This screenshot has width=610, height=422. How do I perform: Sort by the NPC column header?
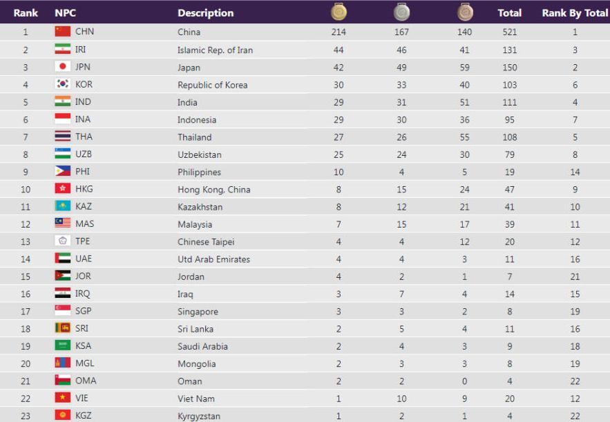[65, 12]
